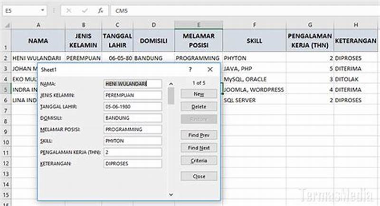
Task: Click the DOMISILI header cell in sheet
Action: [x=153, y=41]
